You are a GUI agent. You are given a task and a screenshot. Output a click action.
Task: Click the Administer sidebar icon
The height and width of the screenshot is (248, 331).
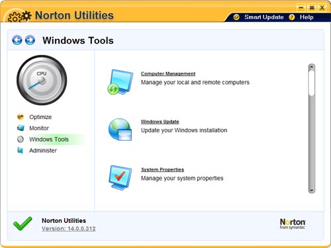21,150
